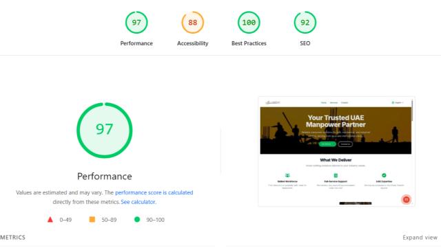Click the orange square 50–89 legend icon
The width and height of the screenshot is (441, 248).
[92, 219]
